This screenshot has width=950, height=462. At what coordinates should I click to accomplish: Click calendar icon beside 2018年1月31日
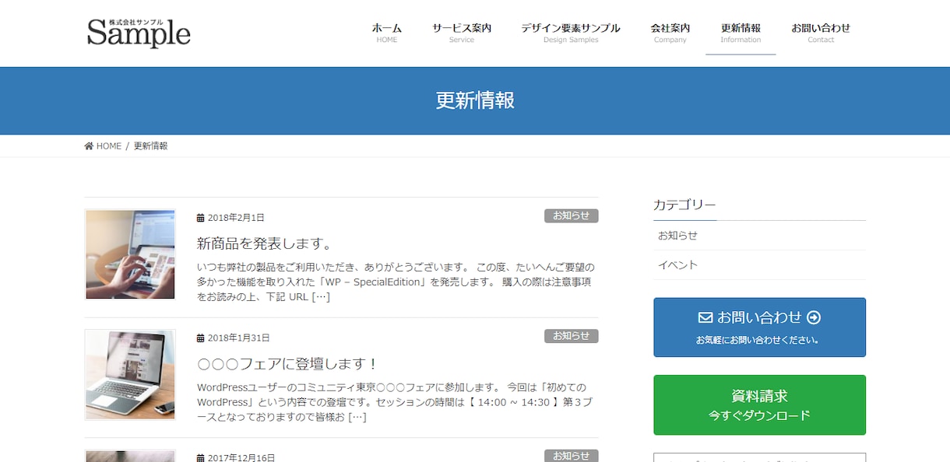pos(200,338)
